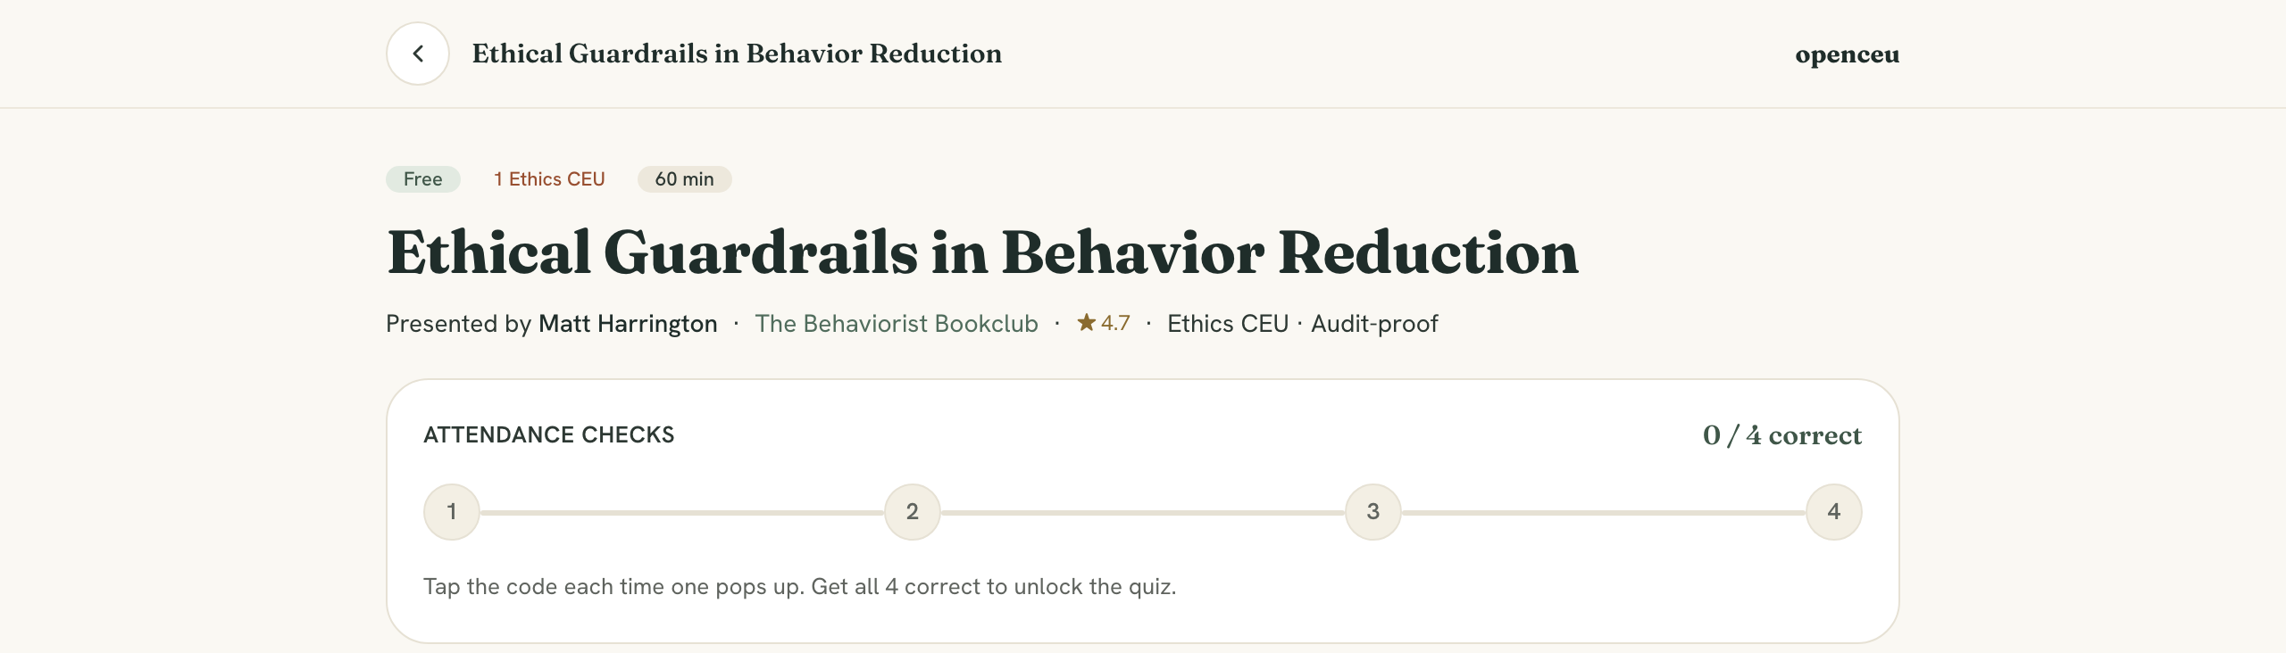The height and width of the screenshot is (653, 2286).
Task: Select attendance check step 1
Action: pyautogui.click(x=452, y=512)
